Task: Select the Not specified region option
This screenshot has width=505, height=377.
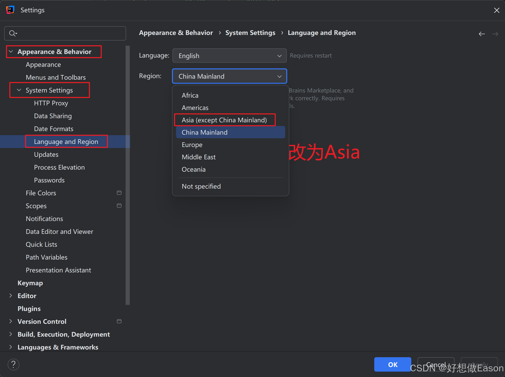Action: pyautogui.click(x=201, y=186)
